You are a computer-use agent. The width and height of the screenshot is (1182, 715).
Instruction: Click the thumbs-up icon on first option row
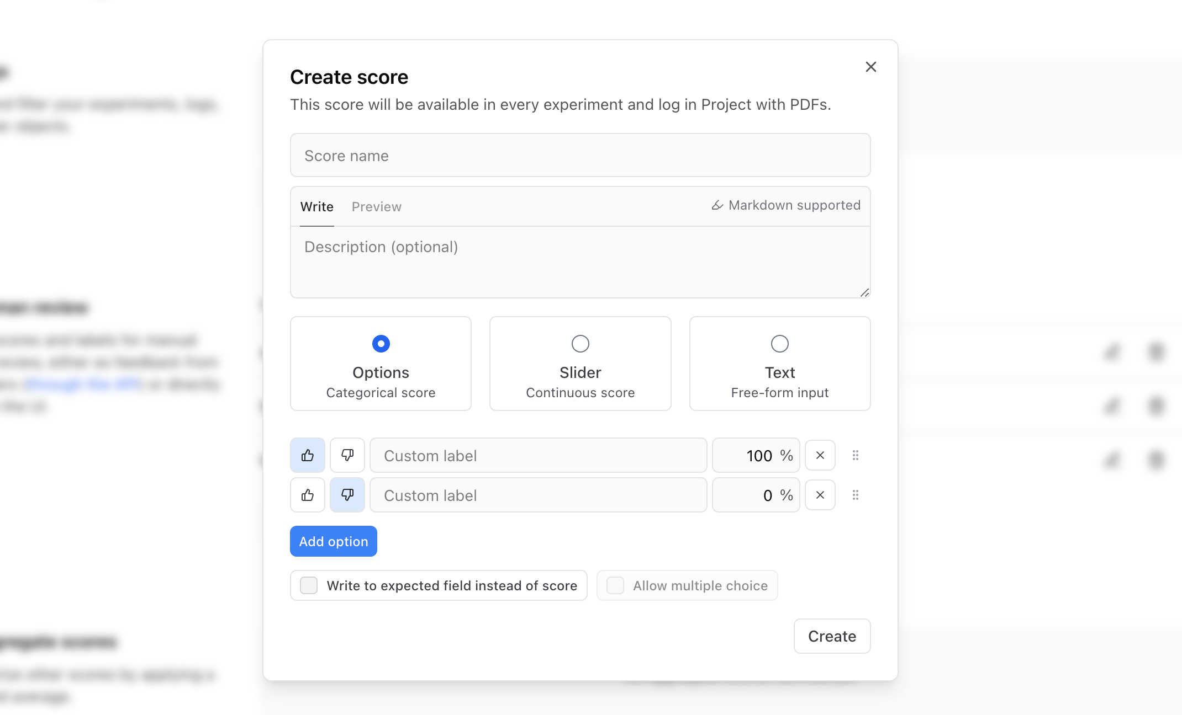point(307,455)
